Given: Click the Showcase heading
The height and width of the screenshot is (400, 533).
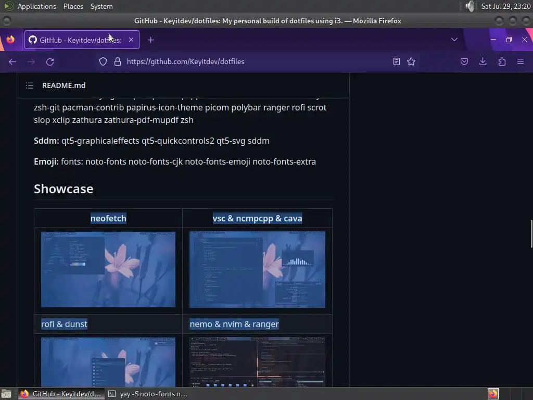Looking at the screenshot, I should [x=64, y=189].
